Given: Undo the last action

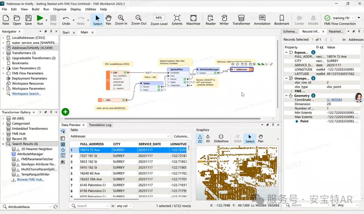Looking at the screenshot, I should (x=66, y=20).
